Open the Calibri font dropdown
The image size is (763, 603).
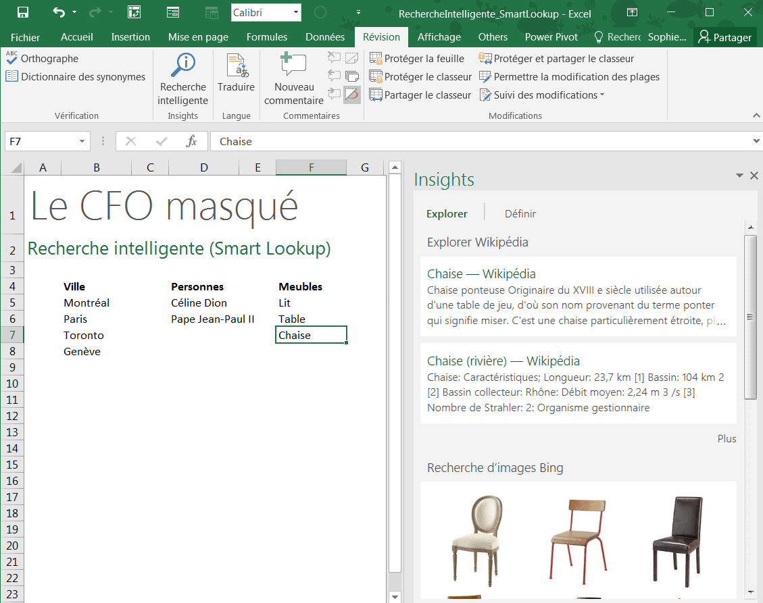tap(296, 13)
